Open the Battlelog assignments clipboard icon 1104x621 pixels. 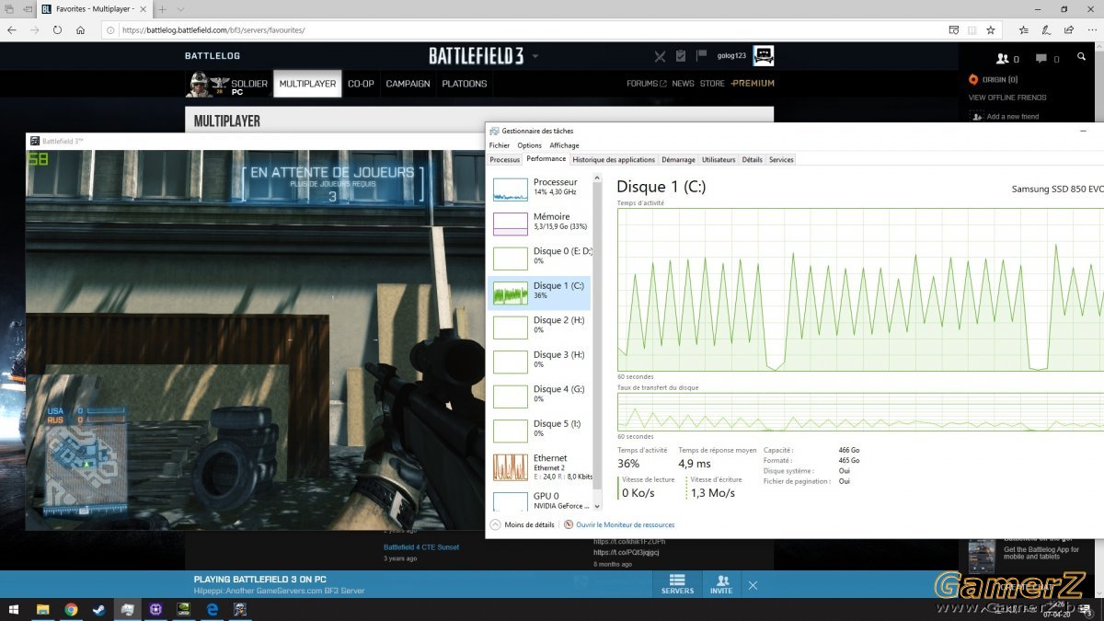click(x=680, y=56)
